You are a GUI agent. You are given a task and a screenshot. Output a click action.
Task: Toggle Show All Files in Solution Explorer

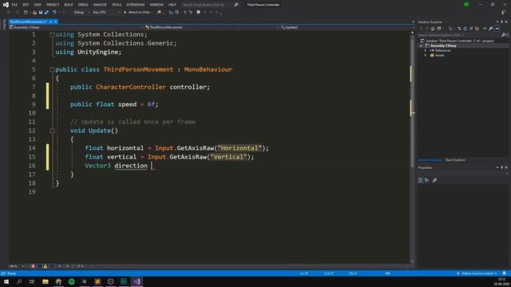[x=477, y=29]
